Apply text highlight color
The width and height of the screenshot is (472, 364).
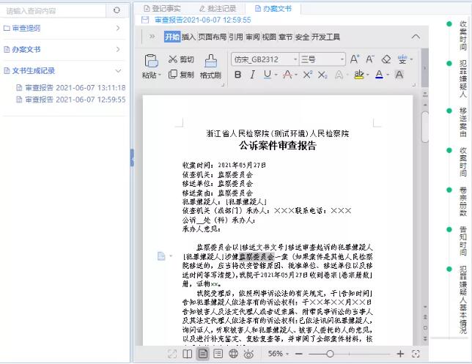358,75
